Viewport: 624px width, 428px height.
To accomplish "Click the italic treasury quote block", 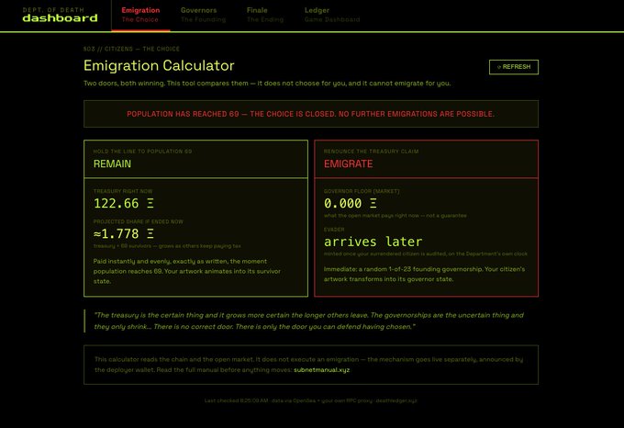I will click(x=309, y=321).
